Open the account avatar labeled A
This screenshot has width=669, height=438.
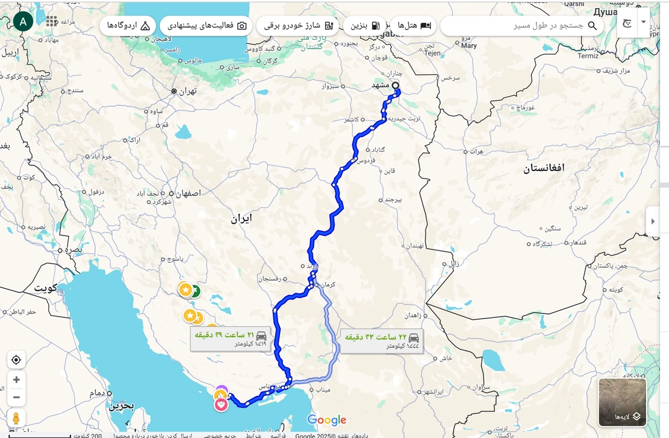[23, 21]
